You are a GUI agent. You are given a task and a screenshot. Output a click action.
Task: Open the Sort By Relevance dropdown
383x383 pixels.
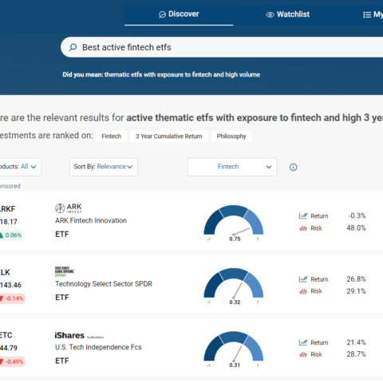(x=104, y=167)
